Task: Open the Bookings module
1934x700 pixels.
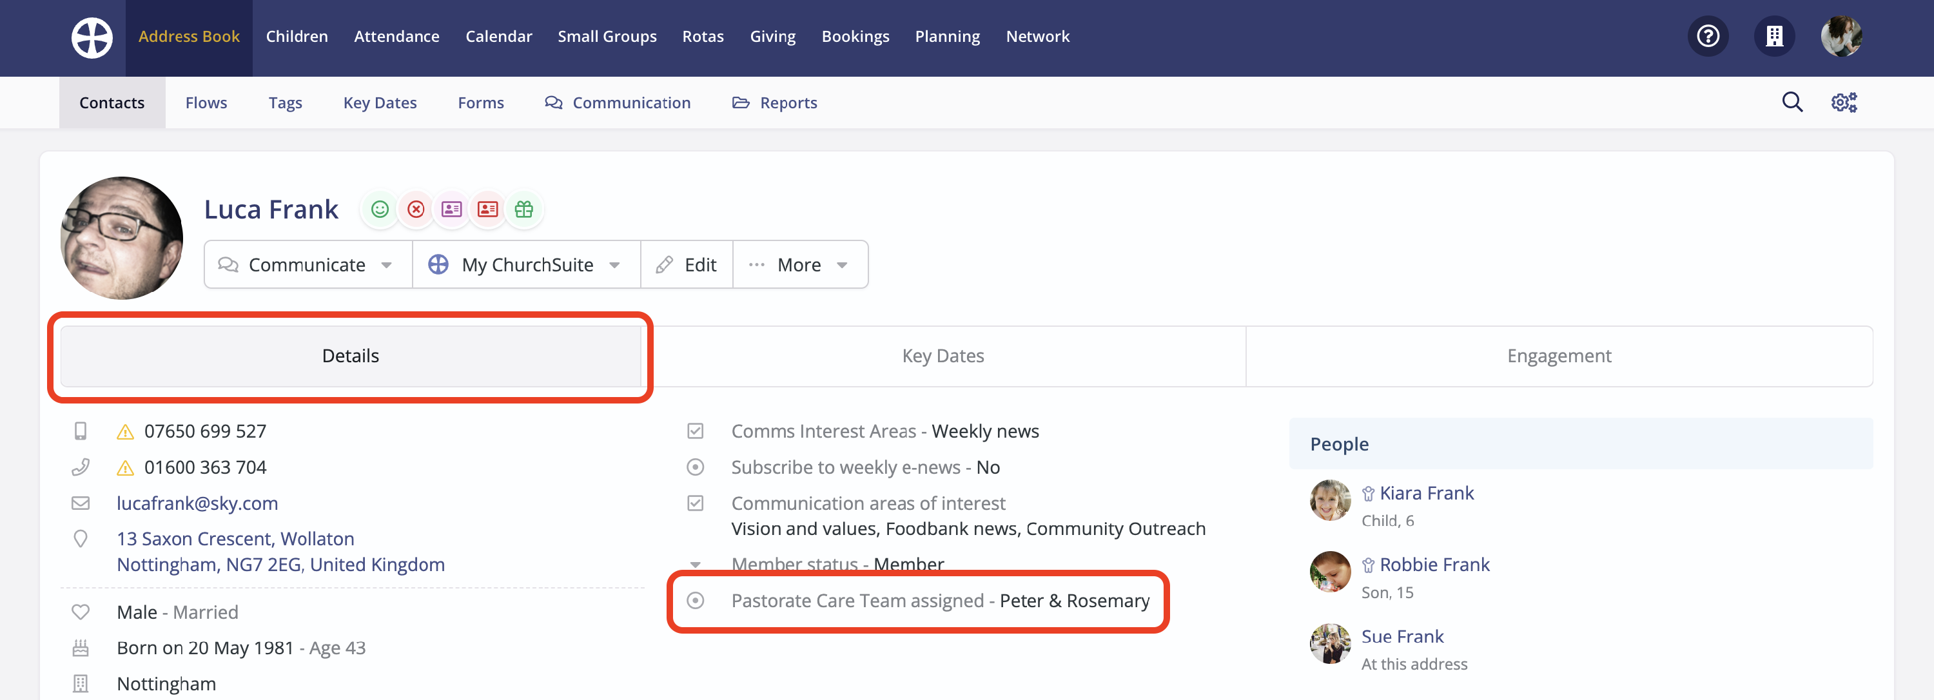Action: pos(855,37)
